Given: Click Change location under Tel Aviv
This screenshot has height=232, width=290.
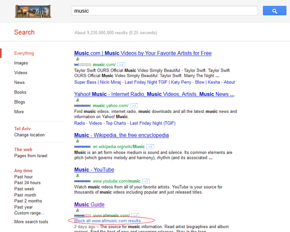Looking at the screenshot, I should point(29,135).
